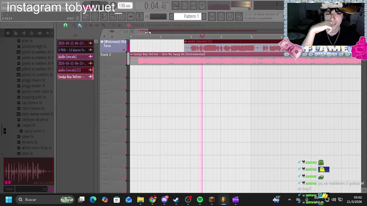Mute Track 10 with its pink dot
The width and height of the screenshot is (367, 206).
[124, 166]
